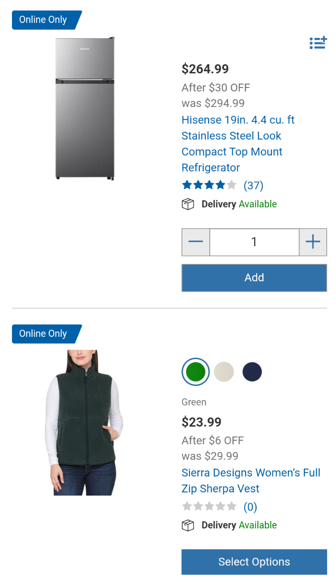This screenshot has width=336, height=584.
Task: Select the cream vest color swatch
Action: (x=224, y=372)
